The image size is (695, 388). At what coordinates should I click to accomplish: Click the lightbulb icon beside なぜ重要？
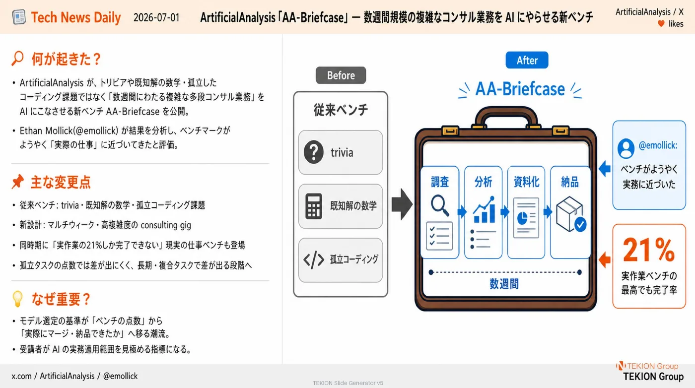pos(17,299)
